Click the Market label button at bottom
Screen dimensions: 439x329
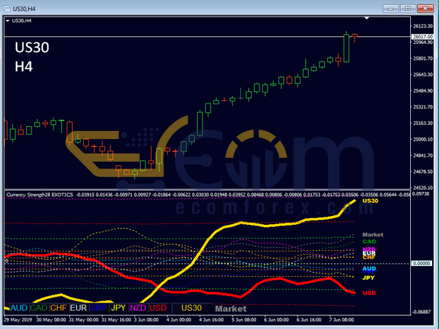pyautogui.click(x=230, y=308)
